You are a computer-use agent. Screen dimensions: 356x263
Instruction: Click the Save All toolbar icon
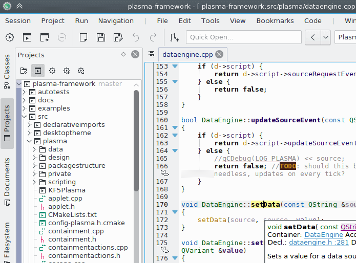click(x=118, y=37)
